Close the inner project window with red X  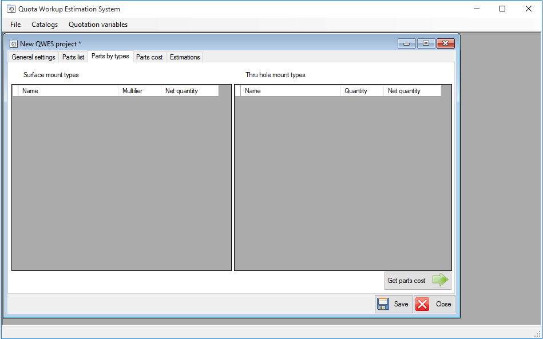445,43
